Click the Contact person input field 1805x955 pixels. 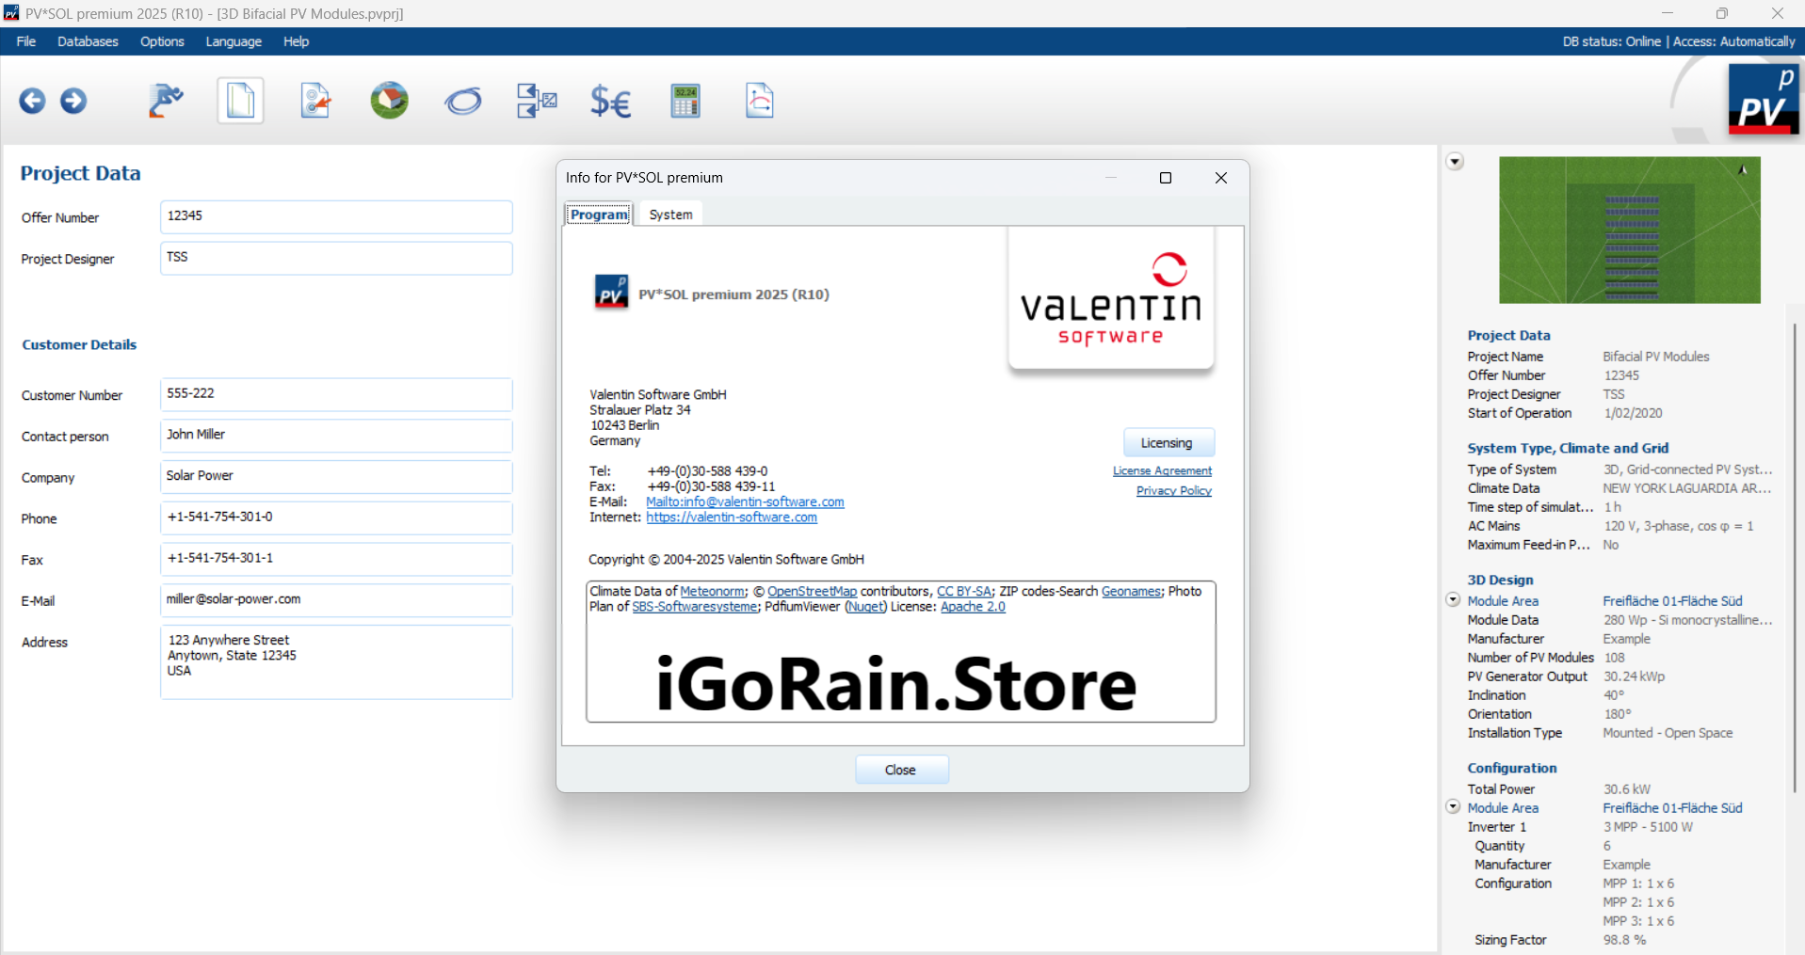point(336,436)
